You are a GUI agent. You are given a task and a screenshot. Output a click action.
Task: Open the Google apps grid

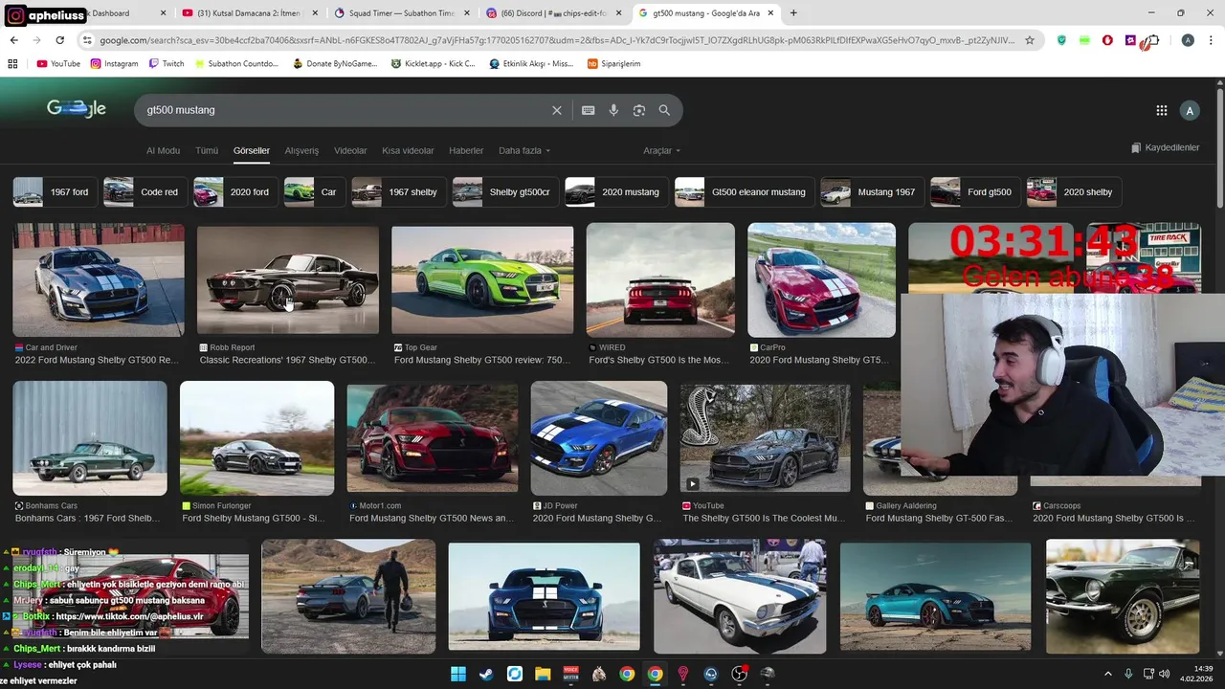coord(1162,110)
